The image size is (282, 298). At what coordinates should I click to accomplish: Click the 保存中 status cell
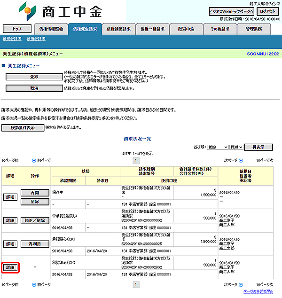click(x=86, y=193)
